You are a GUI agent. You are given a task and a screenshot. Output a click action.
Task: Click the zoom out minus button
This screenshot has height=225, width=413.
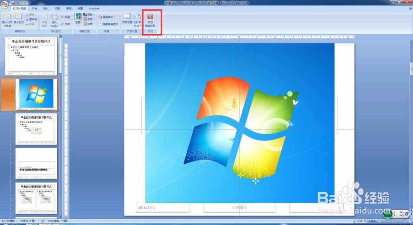(379, 221)
